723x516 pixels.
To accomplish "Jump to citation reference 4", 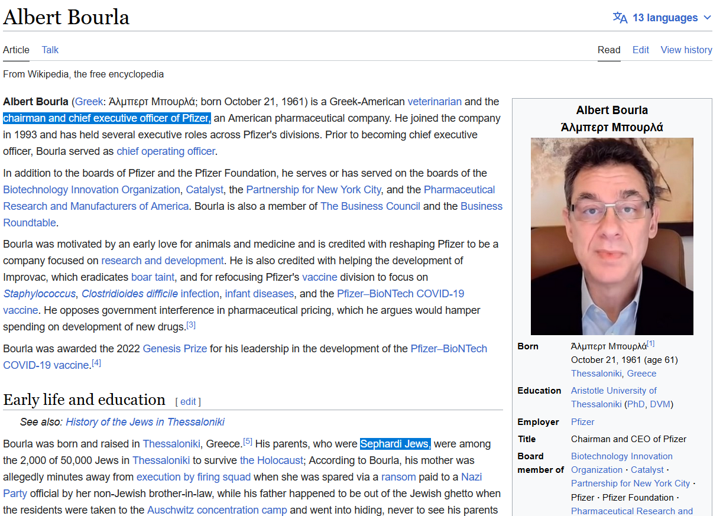I will pos(96,364).
